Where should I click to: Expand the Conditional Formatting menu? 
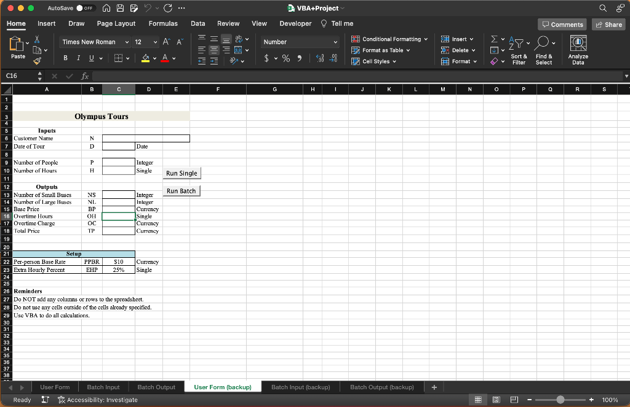[x=390, y=39]
